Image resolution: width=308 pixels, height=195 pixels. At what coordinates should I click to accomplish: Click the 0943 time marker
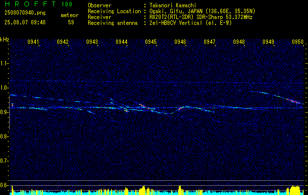pos(92,41)
